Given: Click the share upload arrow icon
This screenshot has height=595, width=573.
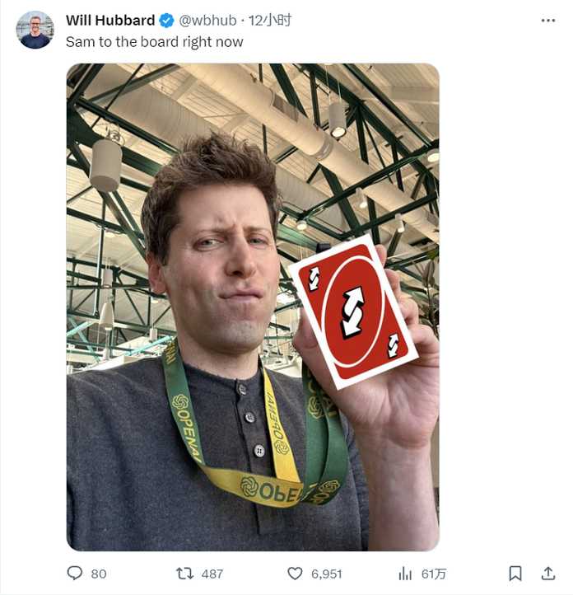Looking at the screenshot, I should click(x=548, y=573).
